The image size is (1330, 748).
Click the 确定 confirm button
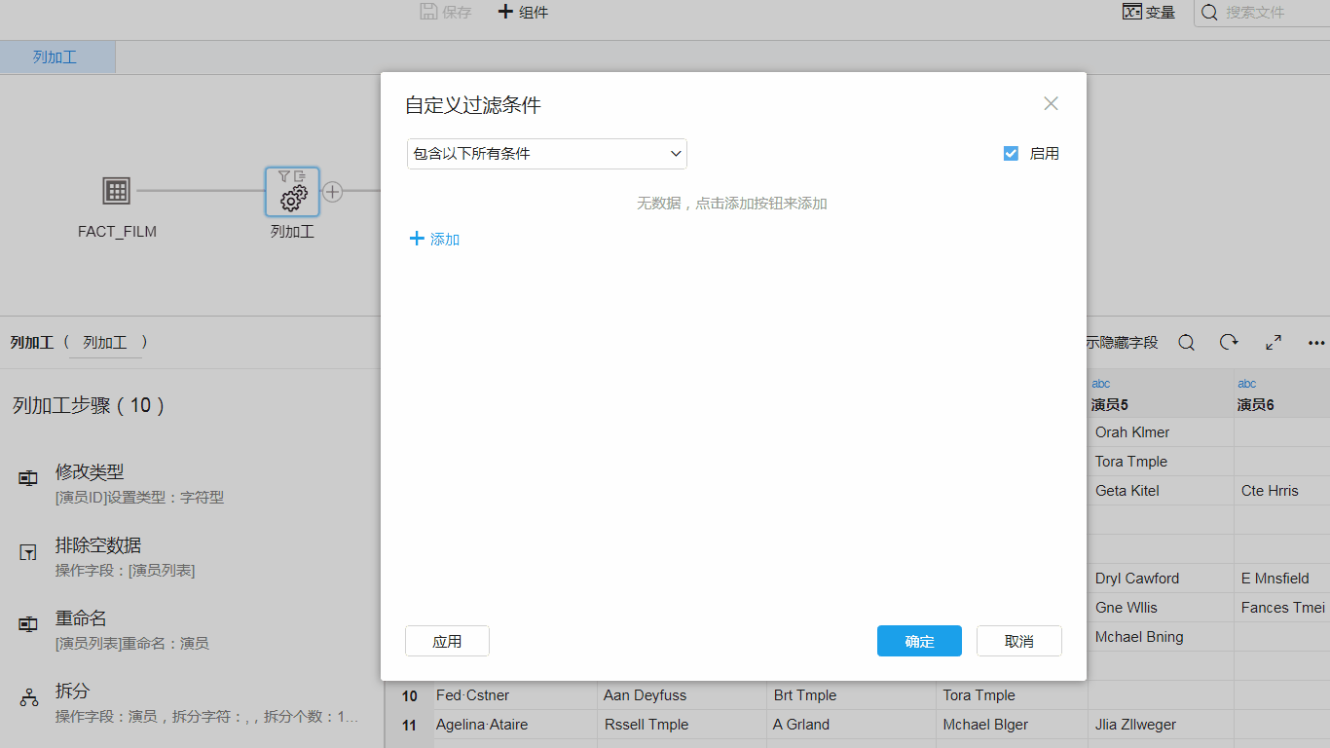click(918, 641)
